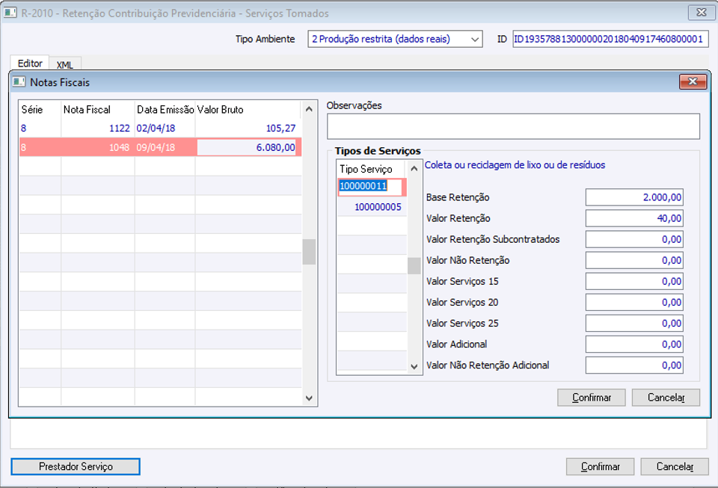Image resolution: width=718 pixels, height=488 pixels.
Task: Click date 02/04/18 in the grid
Action: pos(156,129)
